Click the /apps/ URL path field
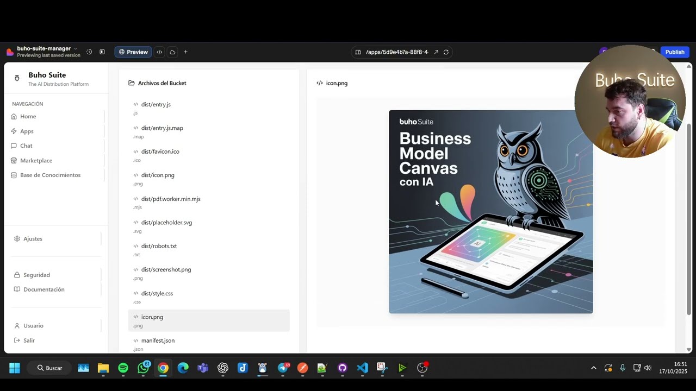 pos(397,52)
